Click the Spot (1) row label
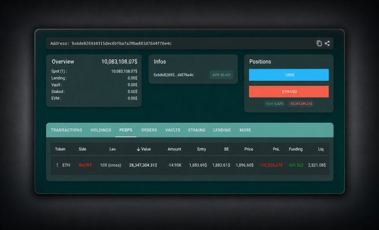This screenshot has height=230, width=379. click(x=59, y=71)
